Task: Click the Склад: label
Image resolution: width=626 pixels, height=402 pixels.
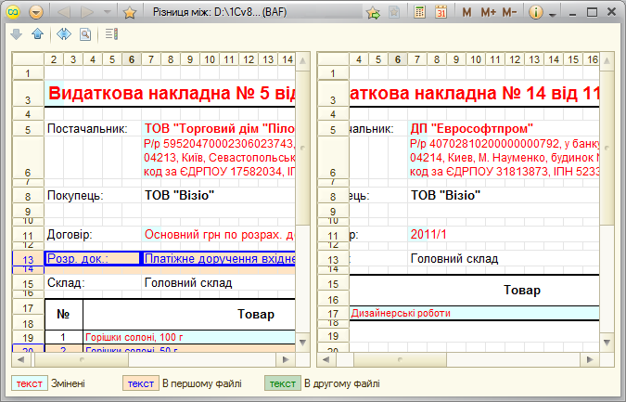Action: 66,283
